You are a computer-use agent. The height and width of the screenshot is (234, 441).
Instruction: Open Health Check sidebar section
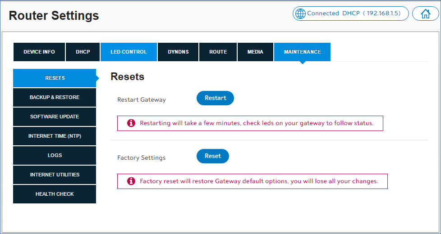[x=55, y=194]
